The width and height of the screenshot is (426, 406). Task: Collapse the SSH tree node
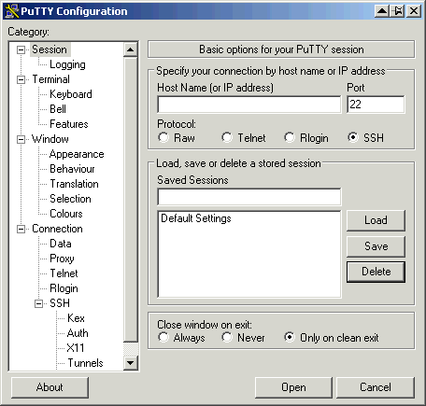[38, 303]
